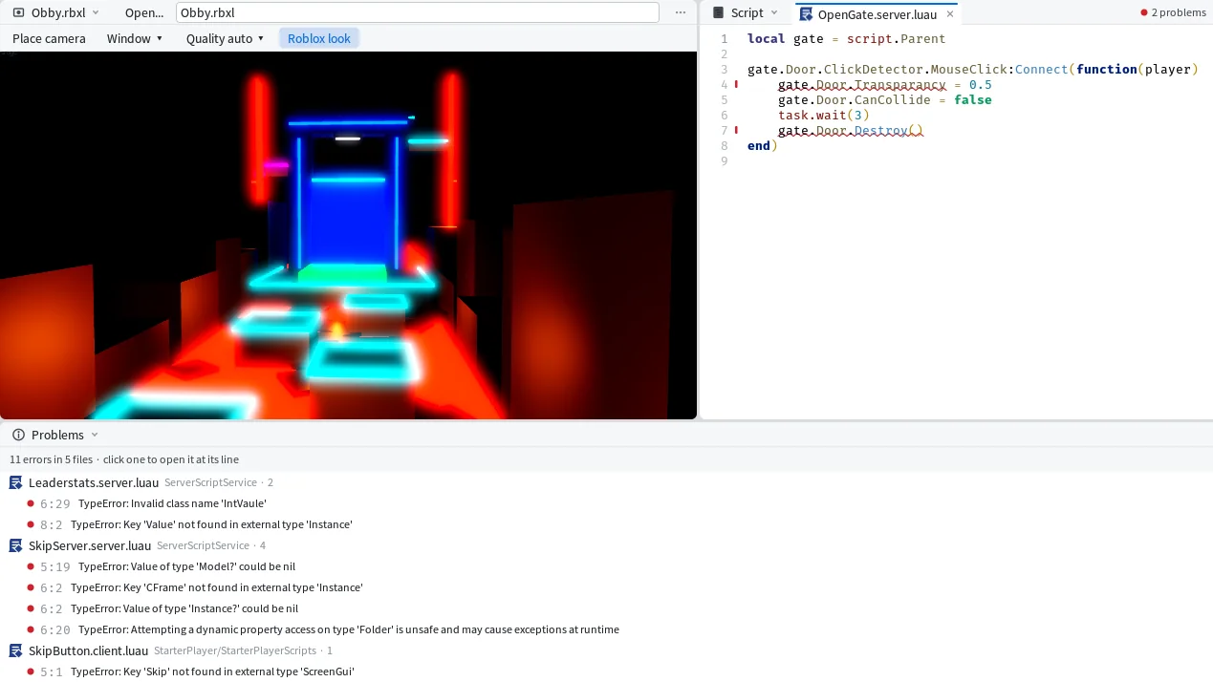
Task: Expand the Obby.rbxl place dropdown
Action: coord(95,12)
